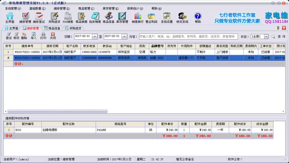Open the 系统管理 menu

click(13, 8)
